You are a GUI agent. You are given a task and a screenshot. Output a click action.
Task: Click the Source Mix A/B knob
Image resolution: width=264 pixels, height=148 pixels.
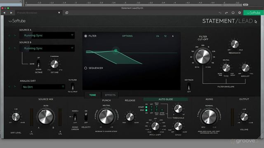[x=46, y=117]
